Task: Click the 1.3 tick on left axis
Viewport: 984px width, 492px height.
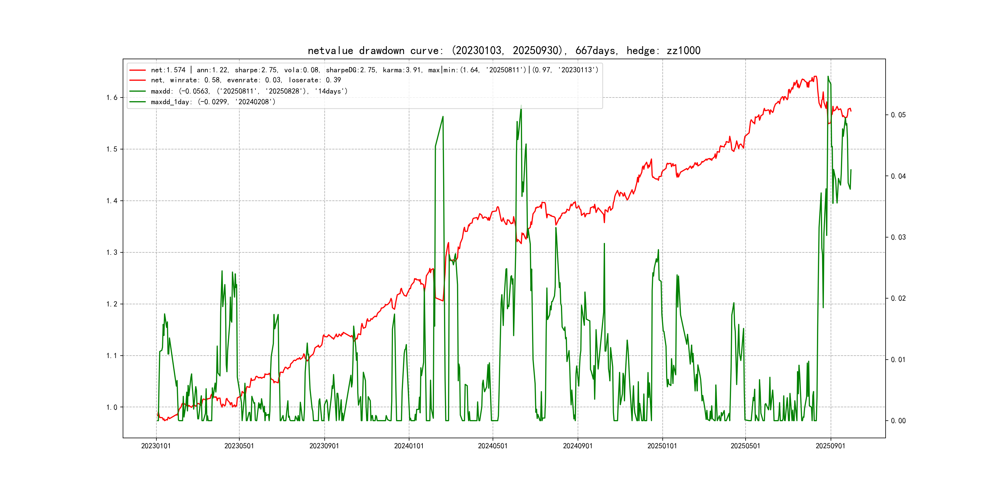Action: click(x=112, y=252)
